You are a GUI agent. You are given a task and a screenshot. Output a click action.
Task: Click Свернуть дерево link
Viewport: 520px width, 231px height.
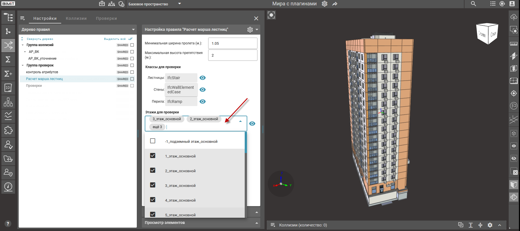[40, 39]
